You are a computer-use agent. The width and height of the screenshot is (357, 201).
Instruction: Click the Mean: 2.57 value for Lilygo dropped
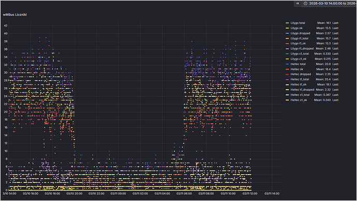pos(323,33)
